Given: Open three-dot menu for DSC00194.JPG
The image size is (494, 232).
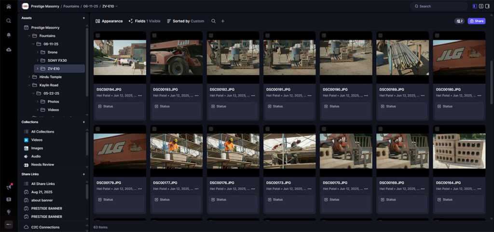Looking at the screenshot, I should (140, 96).
